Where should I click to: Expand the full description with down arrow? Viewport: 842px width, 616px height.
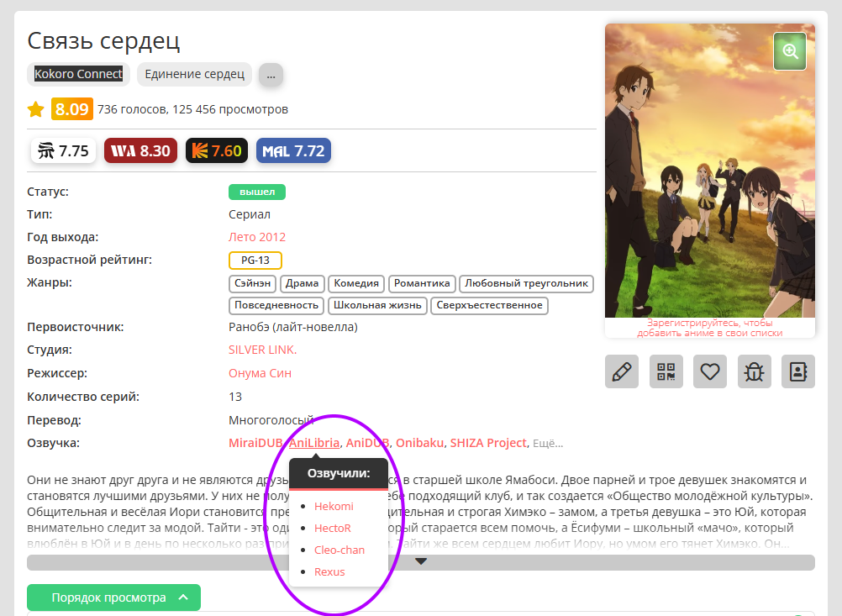[421, 562]
